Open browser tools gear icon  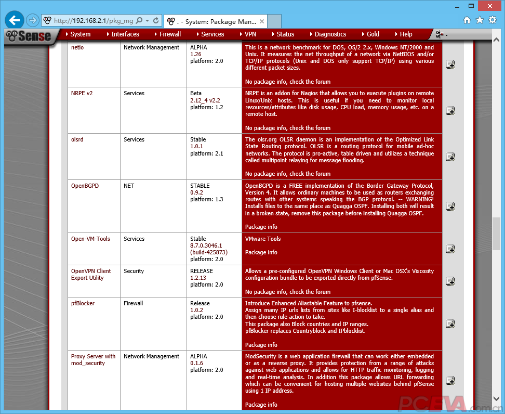(x=493, y=20)
